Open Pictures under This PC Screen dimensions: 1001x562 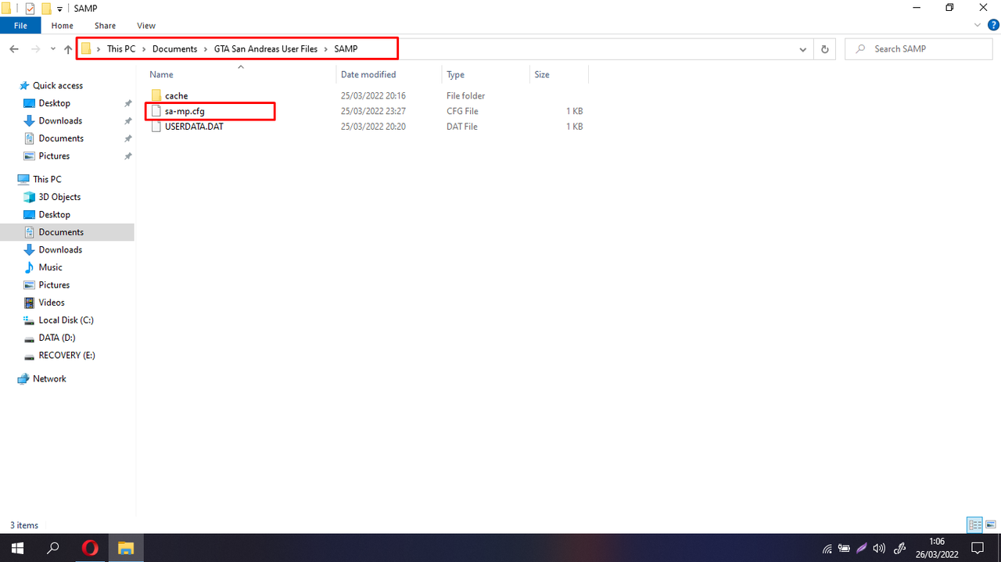(54, 285)
